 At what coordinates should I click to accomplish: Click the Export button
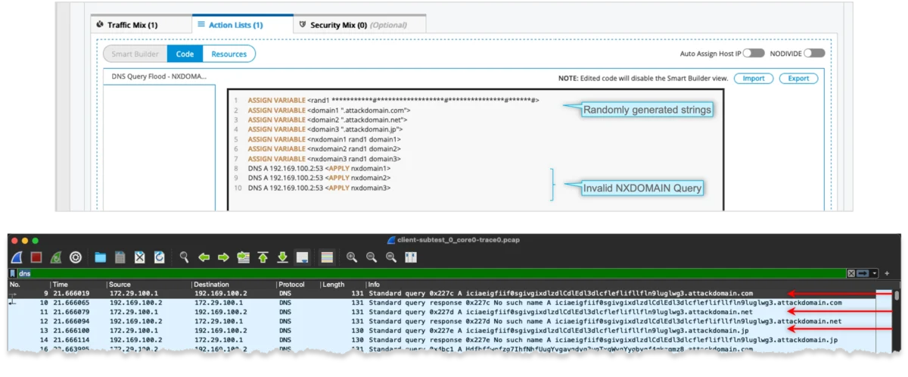798,78
